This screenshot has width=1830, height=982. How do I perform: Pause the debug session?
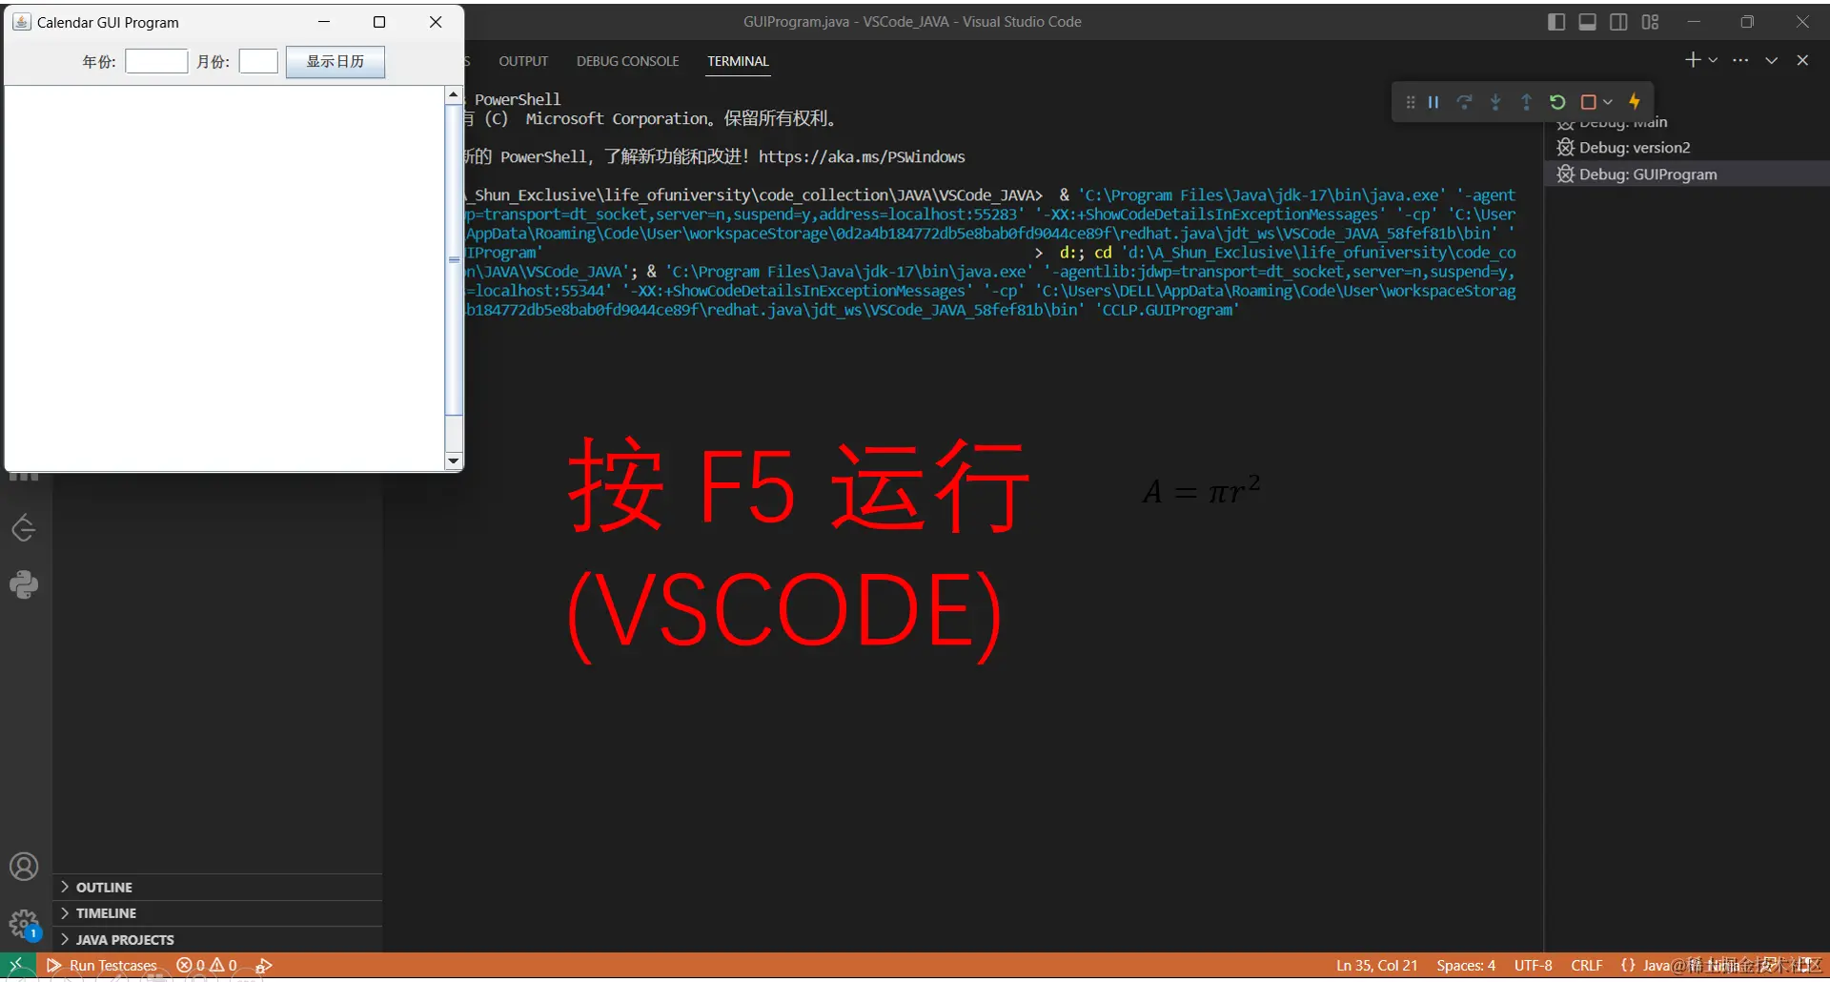pyautogui.click(x=1433, y=102)
